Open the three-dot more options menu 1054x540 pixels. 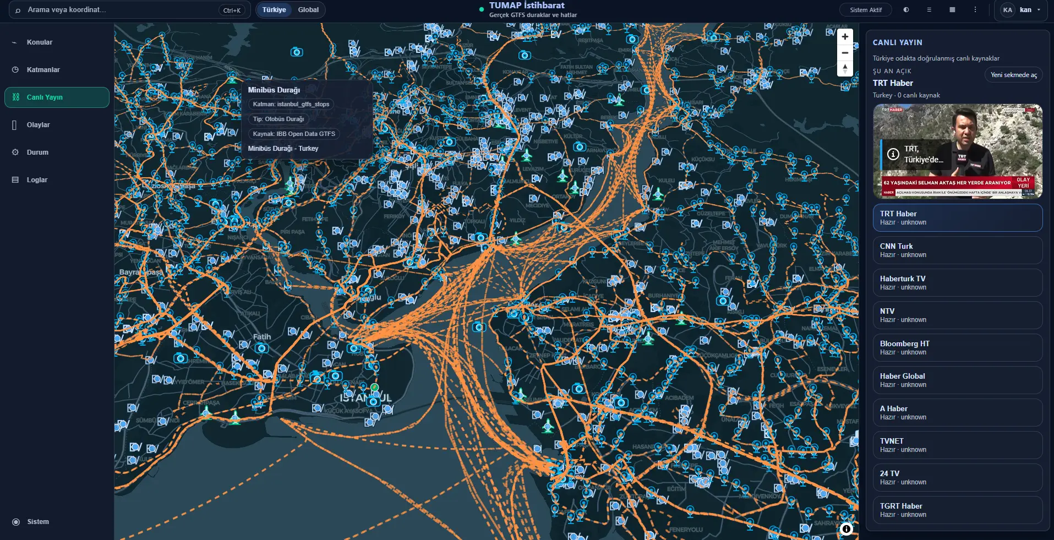975,10
